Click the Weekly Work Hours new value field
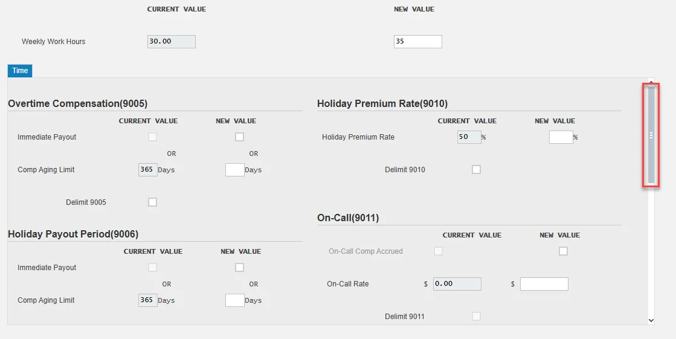676x339 pixels. tap(417, 42)
